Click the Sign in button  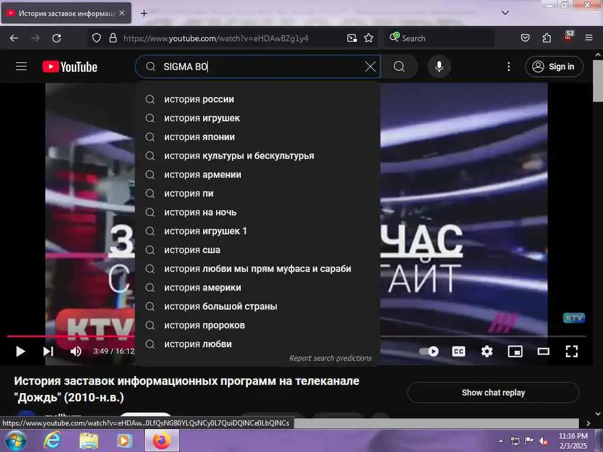pyautogui.click(x=554, y=67)
